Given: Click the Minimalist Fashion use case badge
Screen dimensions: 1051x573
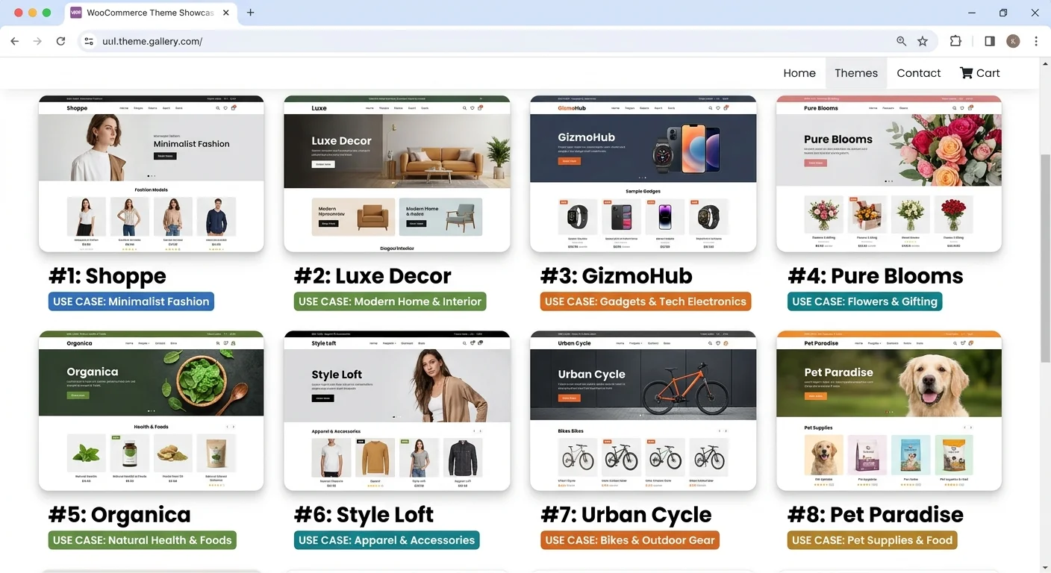Looking at the screenshot, I should 131,301.
